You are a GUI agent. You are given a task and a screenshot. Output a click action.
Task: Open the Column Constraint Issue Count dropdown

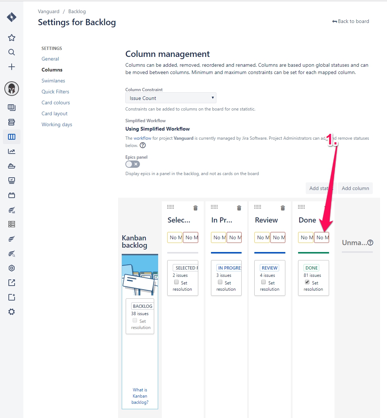[x=171, y=98]
